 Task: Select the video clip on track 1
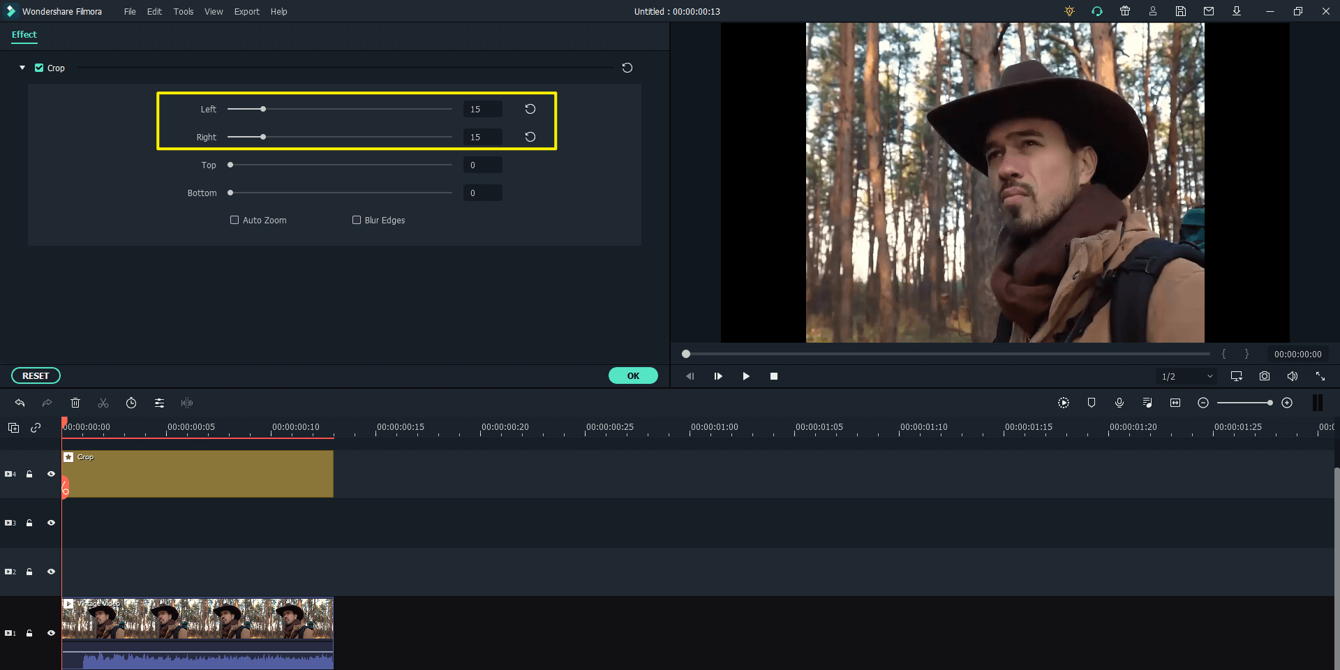pos(198,633)
